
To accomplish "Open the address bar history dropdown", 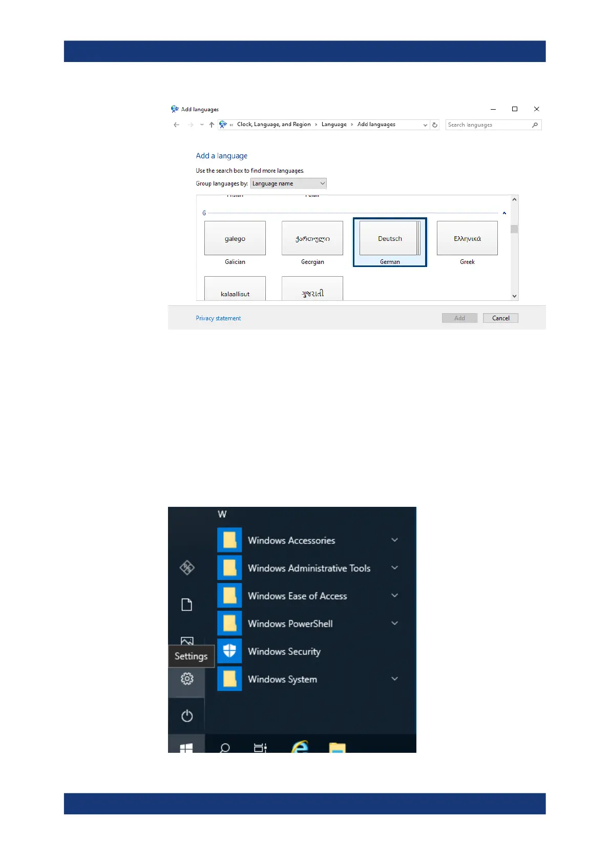I will pyautogui.click(x=425, y=125).
